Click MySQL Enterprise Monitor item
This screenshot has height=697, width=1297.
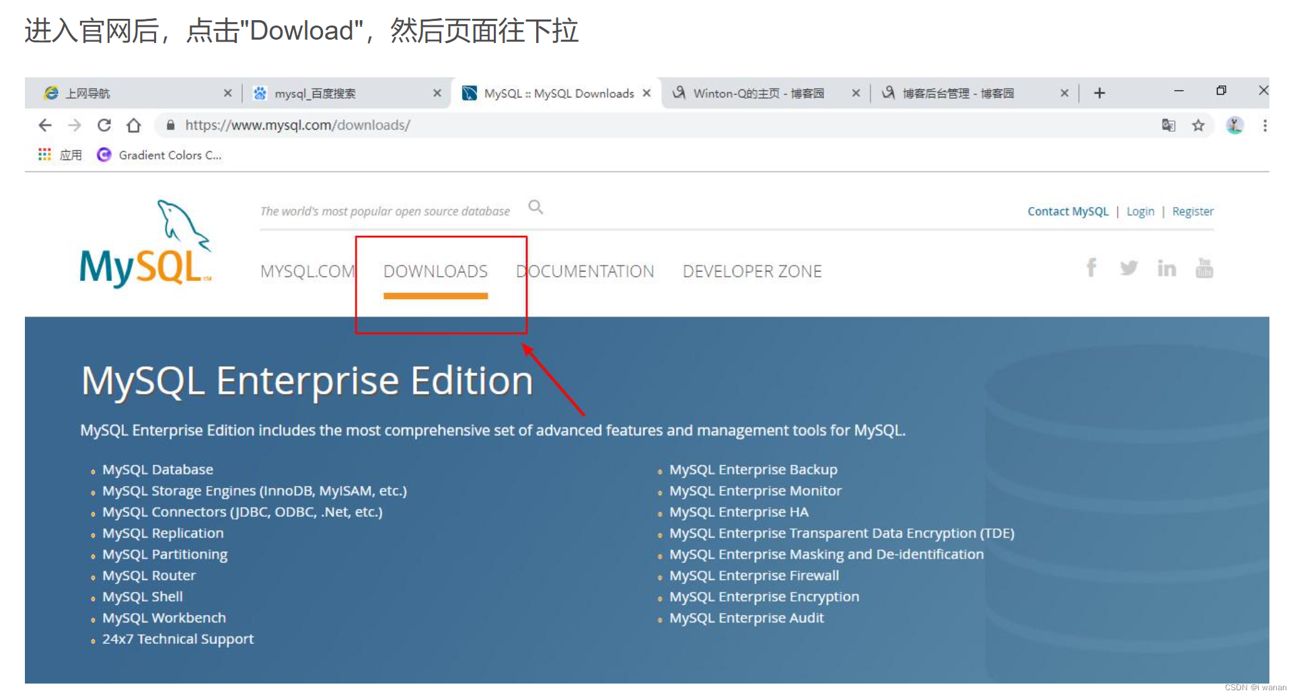(755, 491)
